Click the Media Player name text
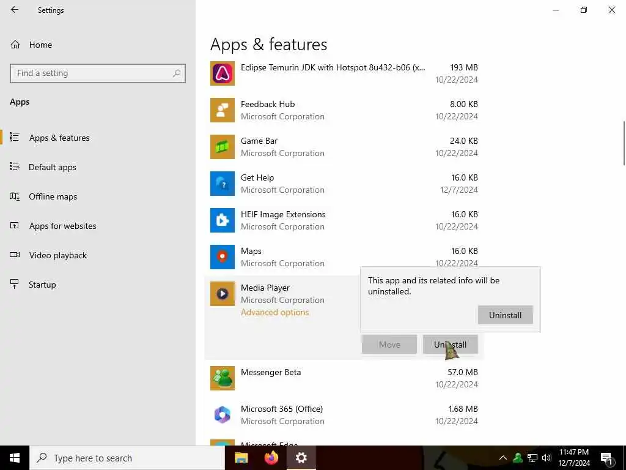This screenshot has width=626, height=470. pos(265,288)
